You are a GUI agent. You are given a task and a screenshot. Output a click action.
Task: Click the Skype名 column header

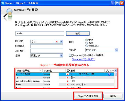54,71
